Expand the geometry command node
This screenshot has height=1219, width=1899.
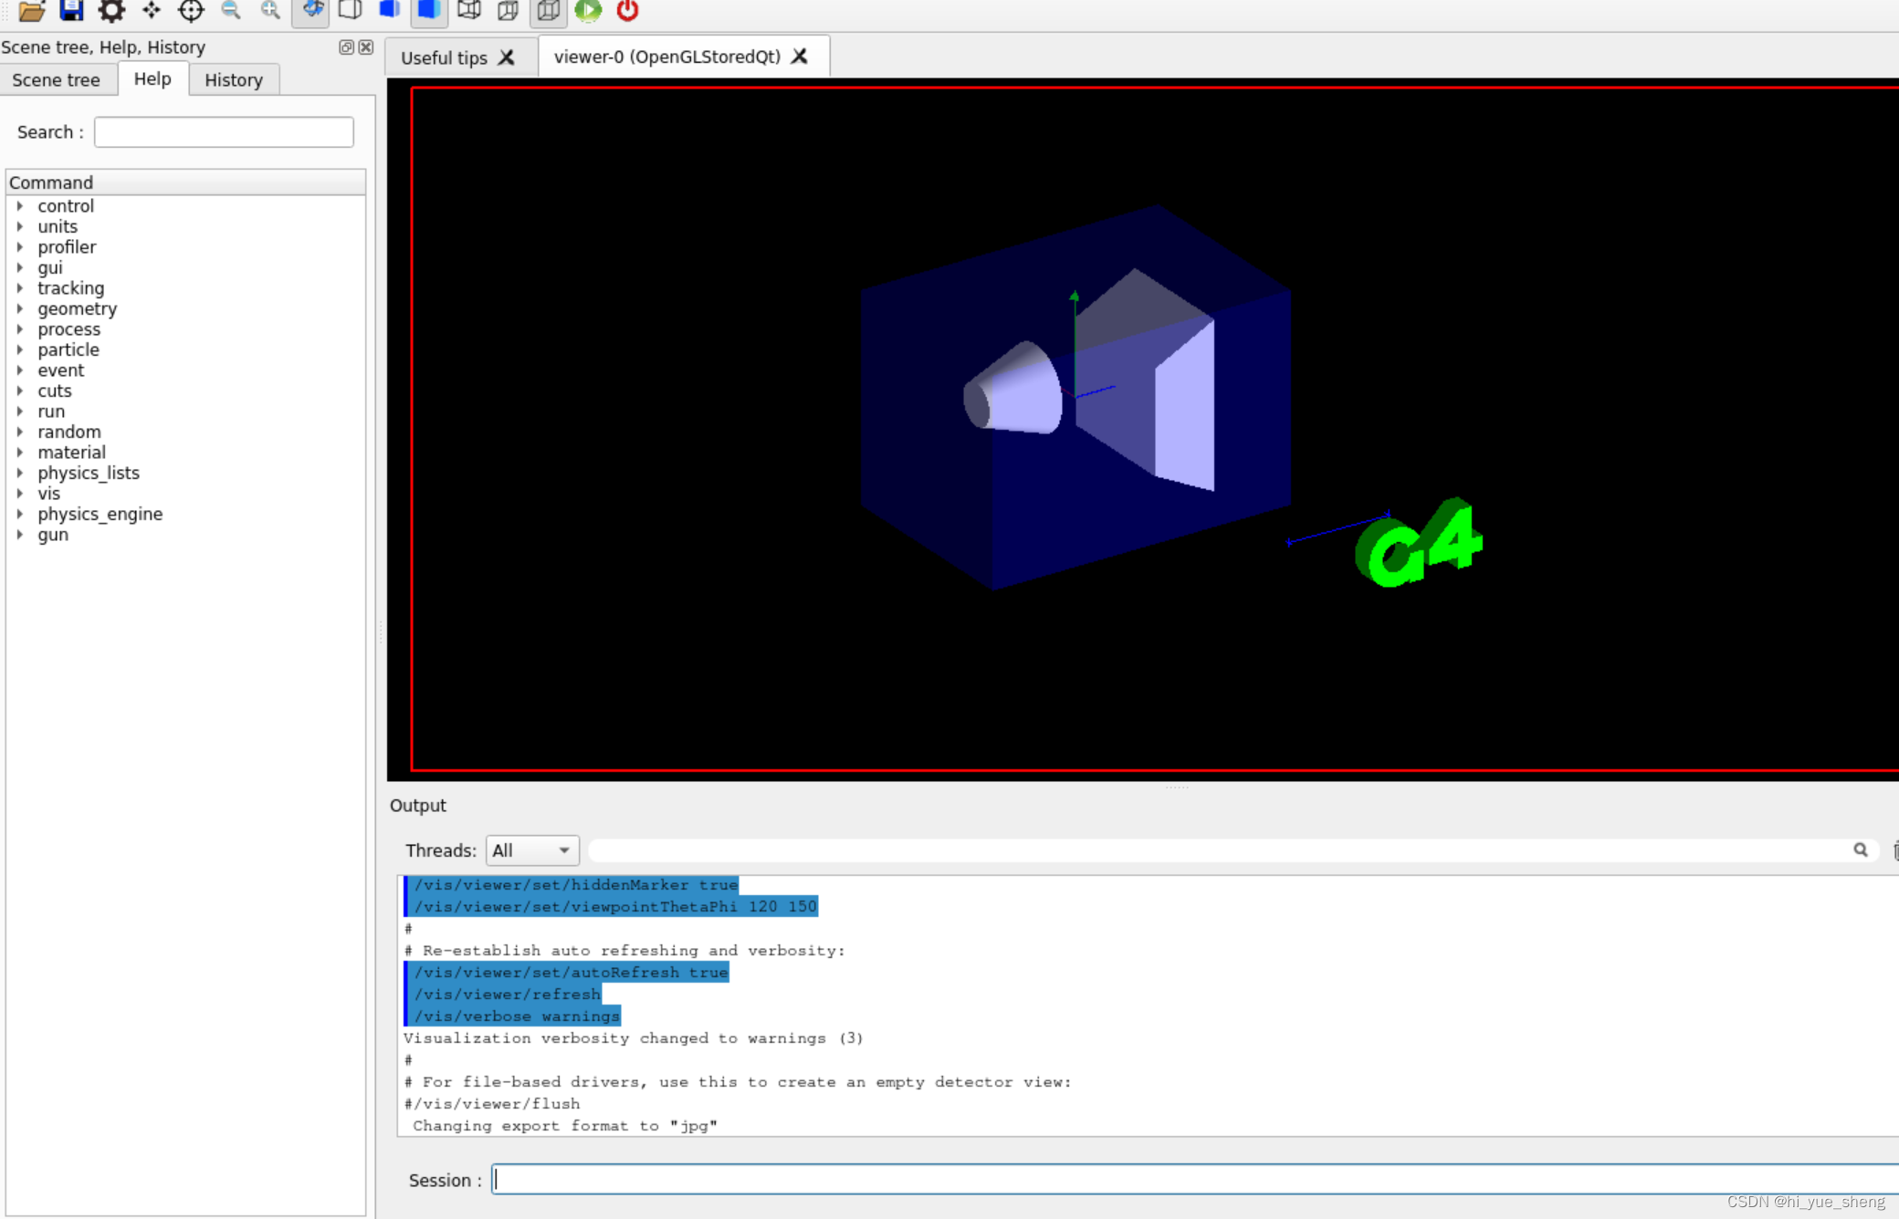(x=20, y=309)
